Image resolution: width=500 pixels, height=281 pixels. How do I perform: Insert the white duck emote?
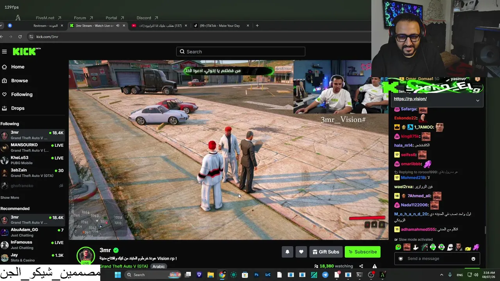(x=416, y=247)
